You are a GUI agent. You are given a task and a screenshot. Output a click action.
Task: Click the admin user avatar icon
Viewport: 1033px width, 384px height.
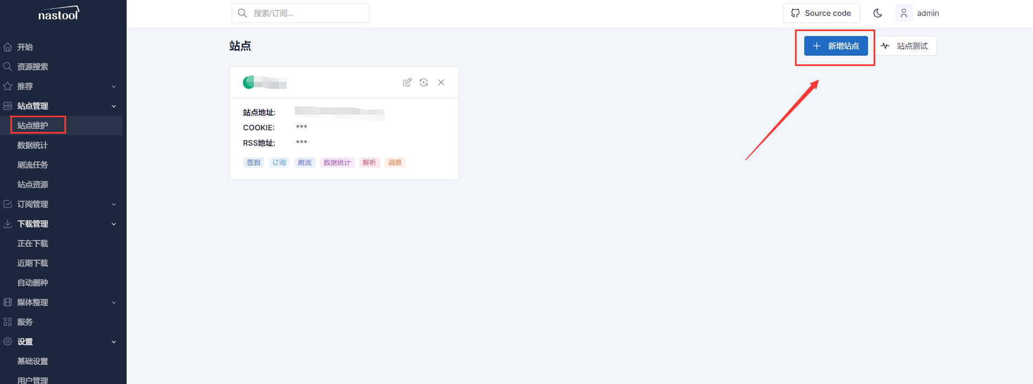904,13
